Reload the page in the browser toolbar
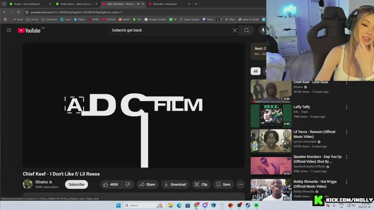Screen dimensions: 374x210 (18, 12)
